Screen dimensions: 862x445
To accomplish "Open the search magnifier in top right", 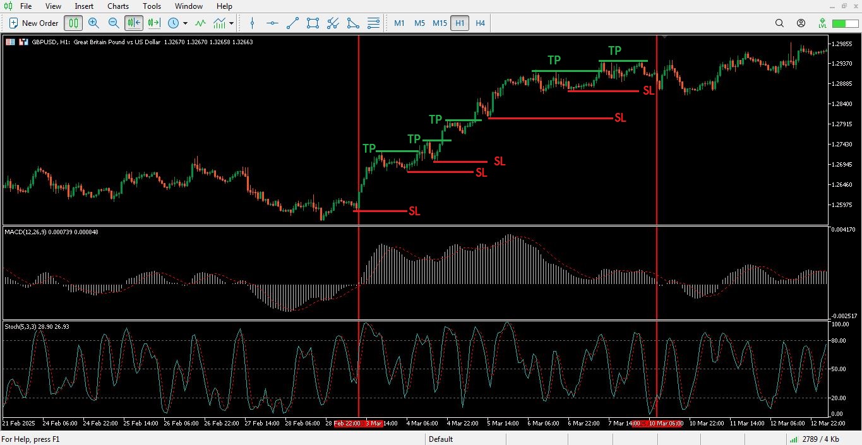I will [779, 23].
